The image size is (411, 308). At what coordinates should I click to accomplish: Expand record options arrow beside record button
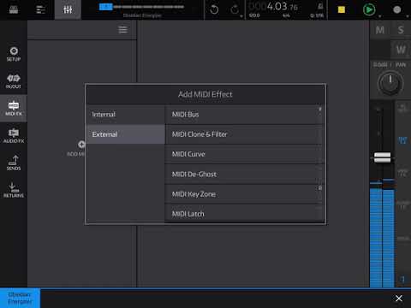pyautogui.click(x=408, y=16)
